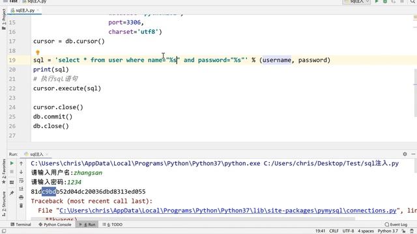The image size is (417, 234).
Task: Change 4 spaces indent setting
Action: click(366, 231)
